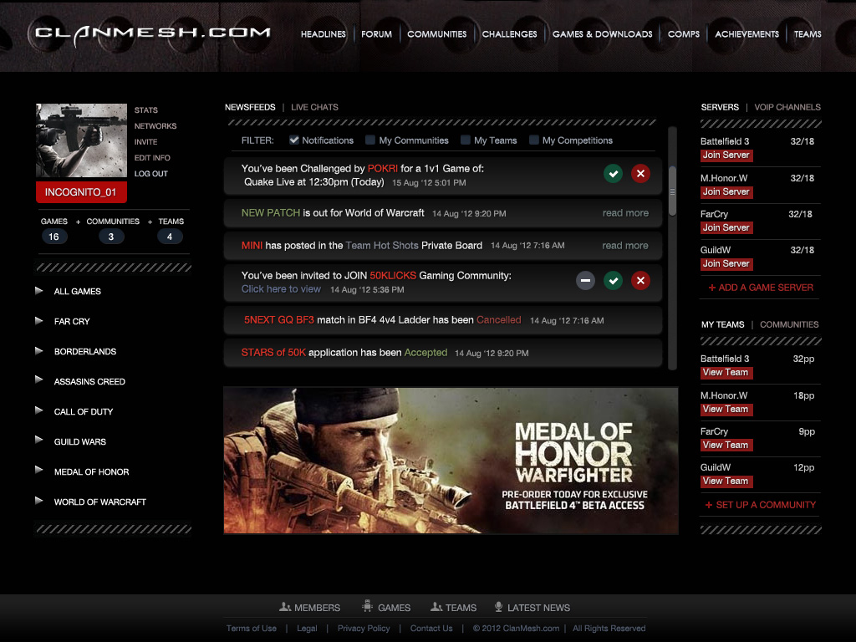The image size is (856, 642).
Task: Open the VOIP Channels tab
Action: (x=787, y=107)
